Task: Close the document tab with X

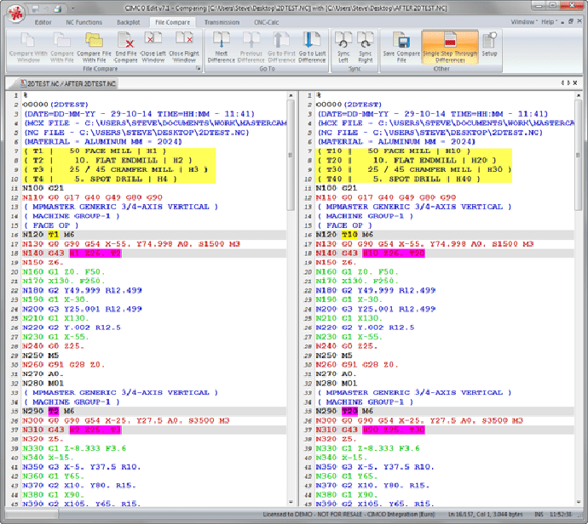Action: tap(575, 83)
